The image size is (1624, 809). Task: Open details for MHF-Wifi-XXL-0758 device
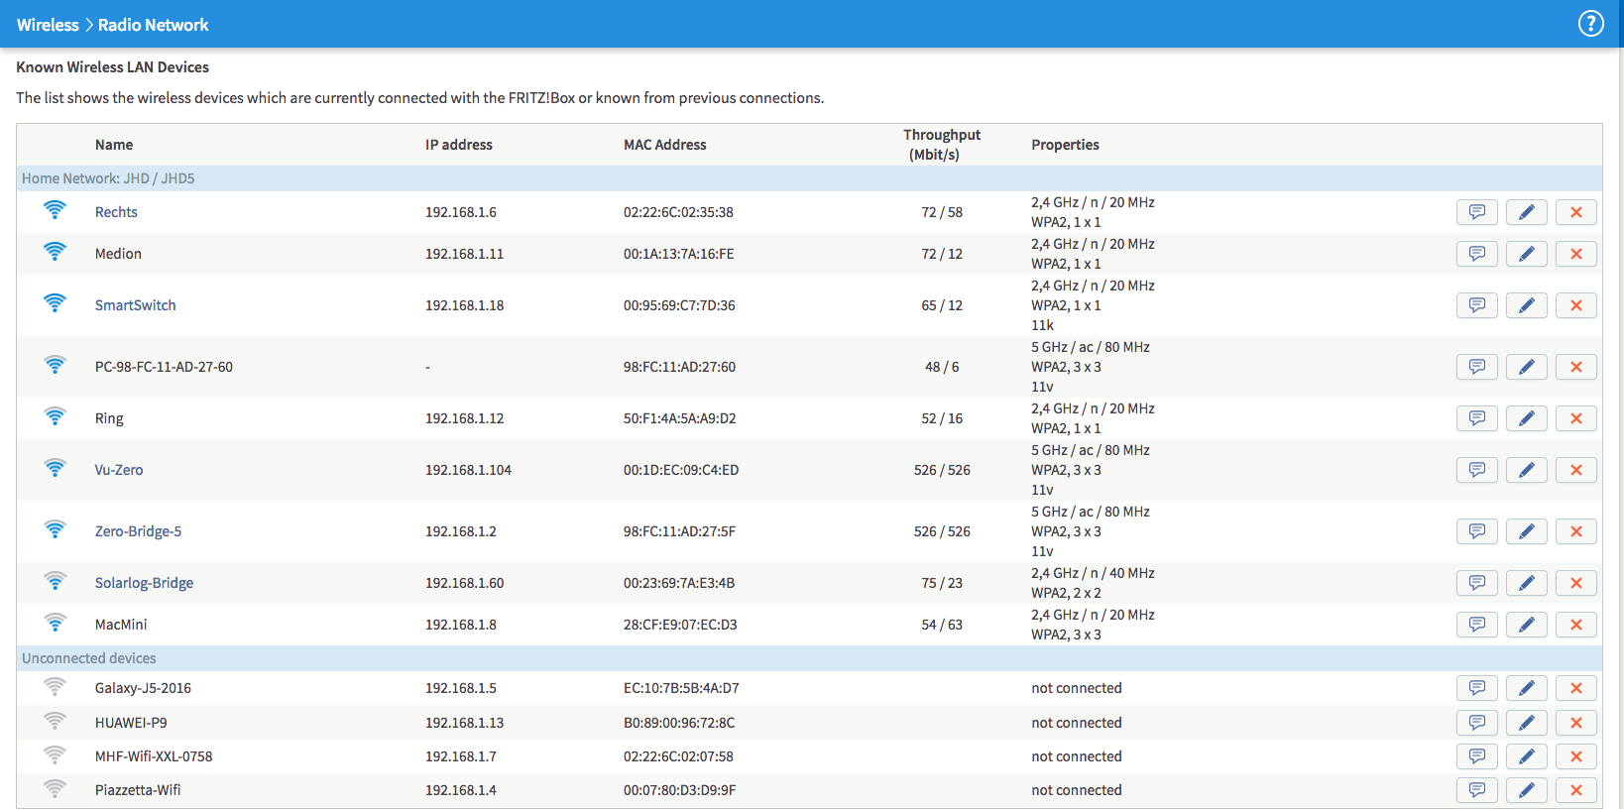pyautogui.click(x=1476, y=756)
